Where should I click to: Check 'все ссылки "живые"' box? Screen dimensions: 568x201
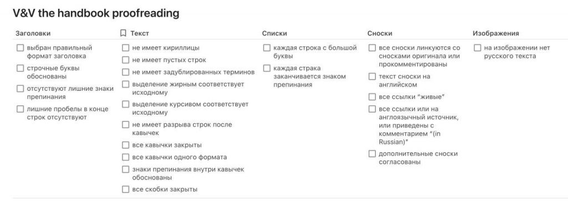[372, 97]
